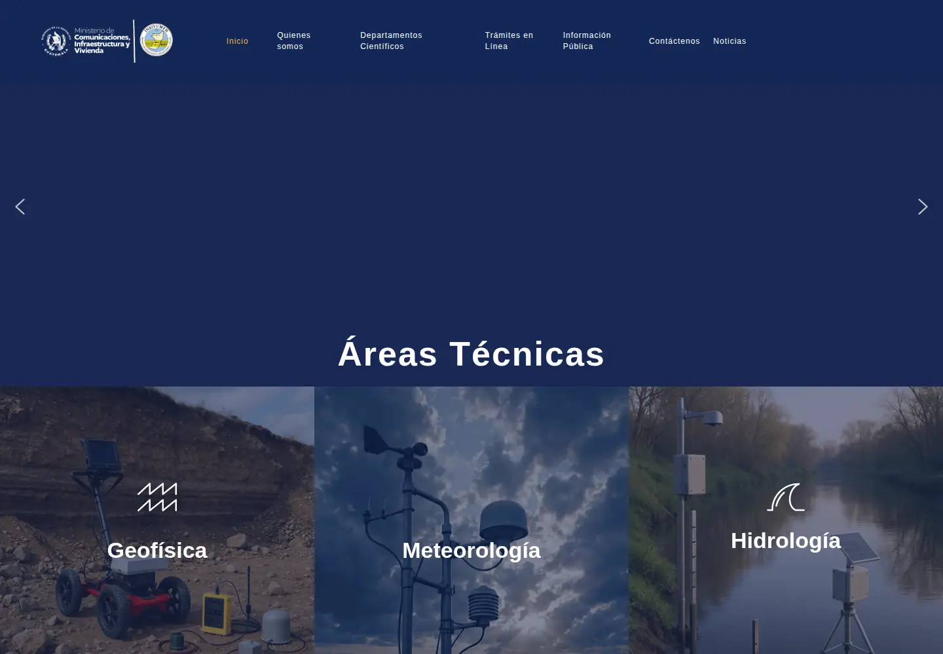
Task: Go to the Contáctenos page
Action: click(674, 41)
